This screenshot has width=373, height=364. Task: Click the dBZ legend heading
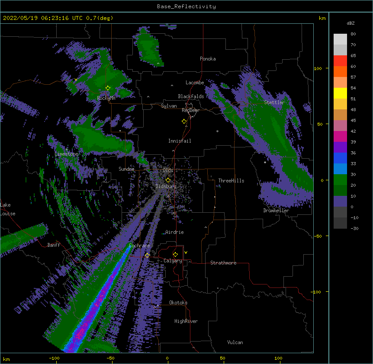350,23
